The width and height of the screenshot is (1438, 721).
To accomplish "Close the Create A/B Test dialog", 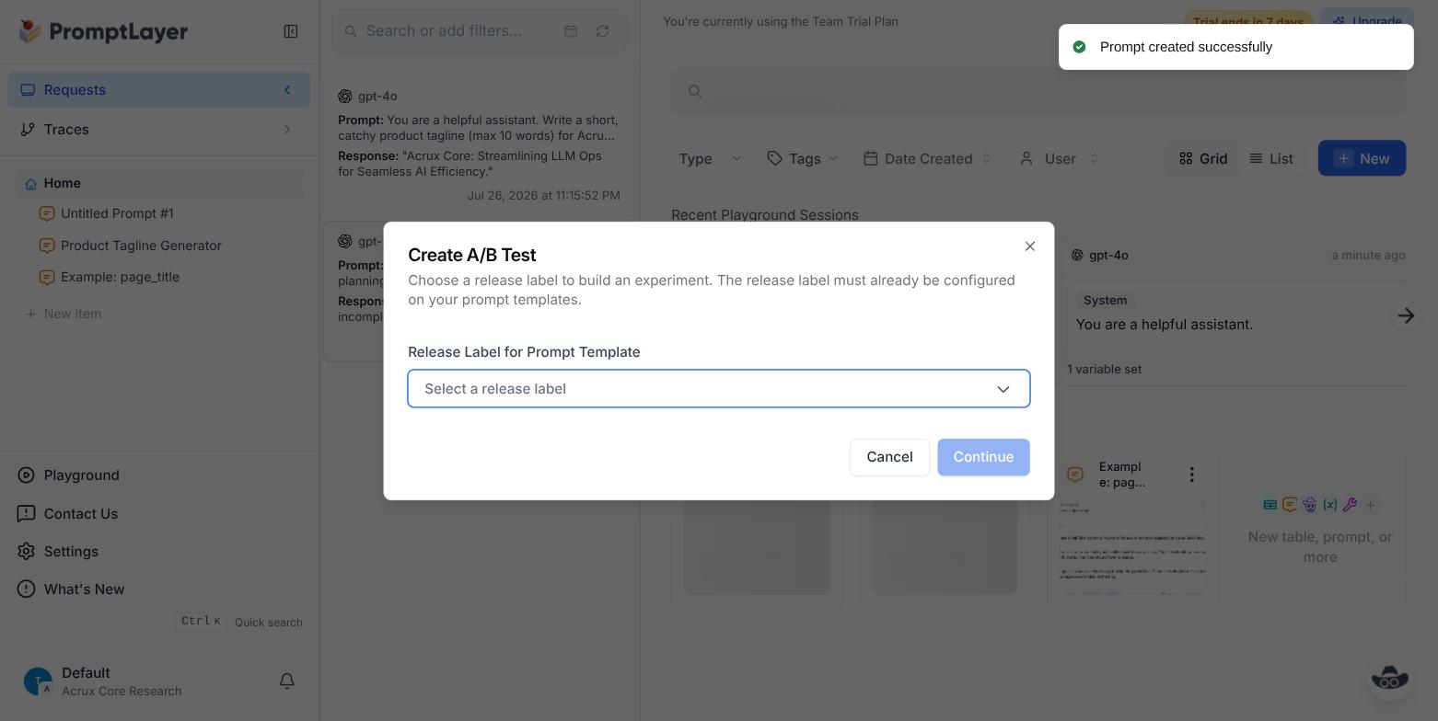I will [x=1030, y=246].
